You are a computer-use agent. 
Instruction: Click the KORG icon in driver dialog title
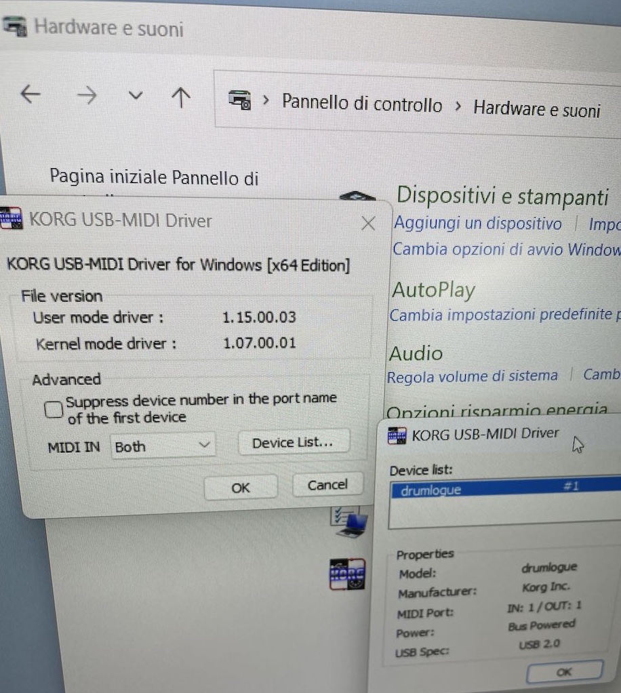(x=12, y=218)
